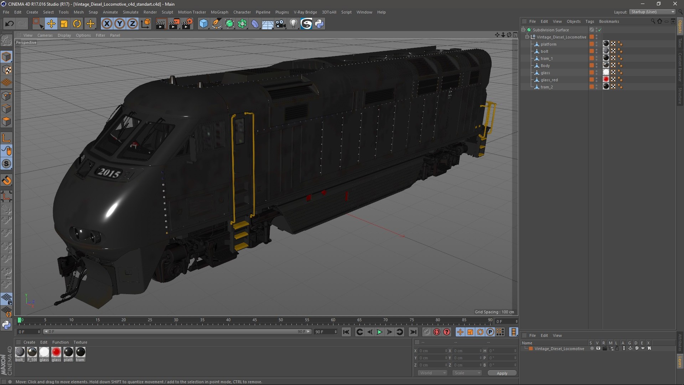684x385 pixels.
Task: Toggle visibility dots for platform object
Action: pyautogui.click(x=597, y=44)
